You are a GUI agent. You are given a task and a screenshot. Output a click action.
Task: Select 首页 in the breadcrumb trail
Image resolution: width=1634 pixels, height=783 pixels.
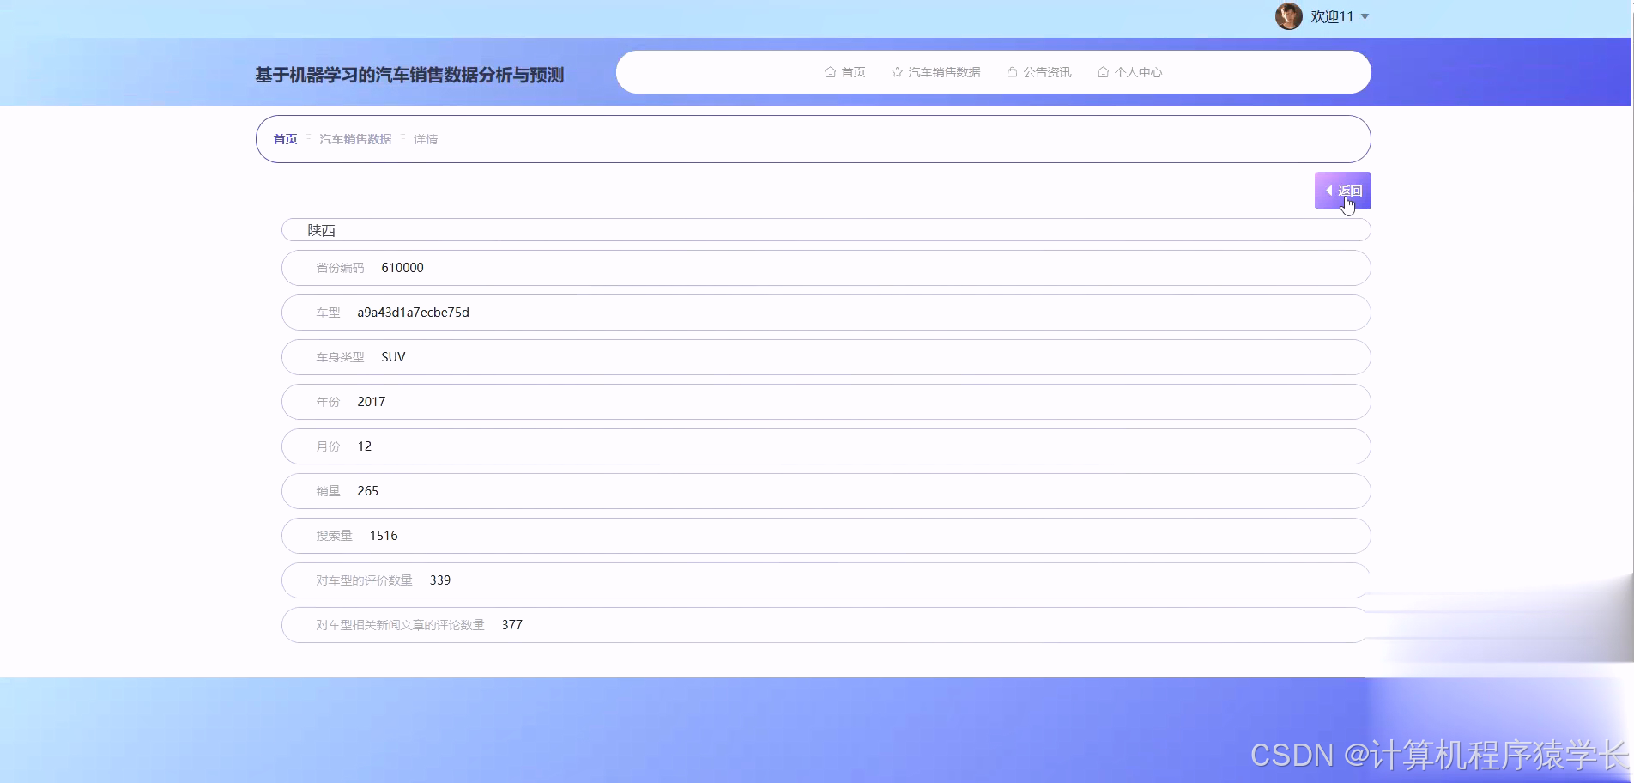pyautogui.click(x=285, y=138)
